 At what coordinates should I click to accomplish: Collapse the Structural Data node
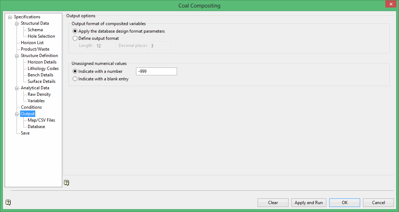(x=17, y=24)
